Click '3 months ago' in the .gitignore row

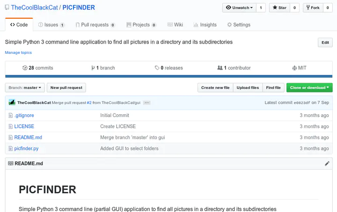click(314, 115)
